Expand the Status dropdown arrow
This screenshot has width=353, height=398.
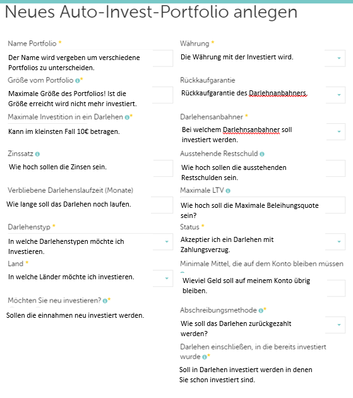pos(339,241)
